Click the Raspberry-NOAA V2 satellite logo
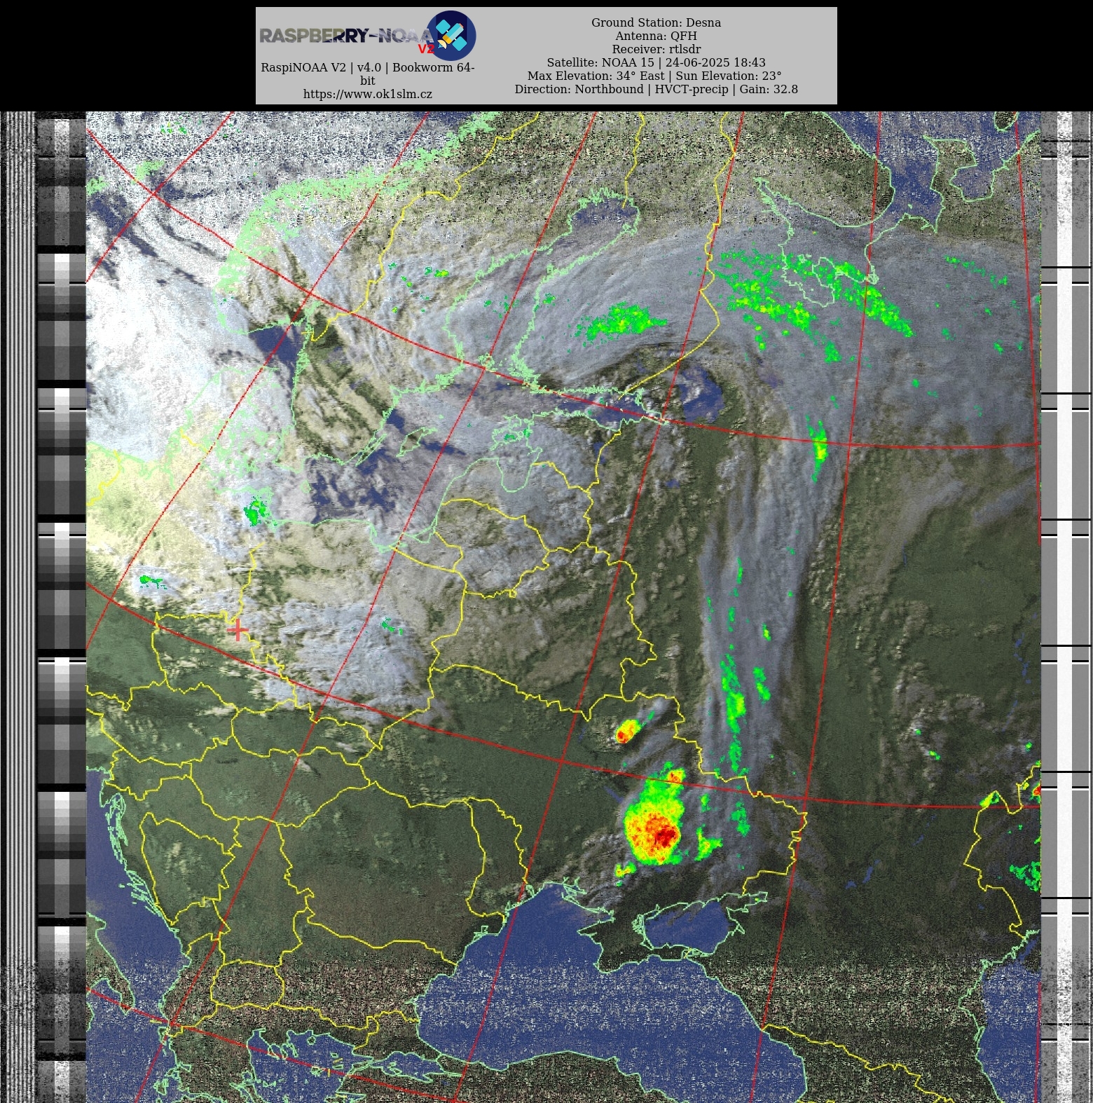Screen dimensions: 1093x1103 click(368, 35)
